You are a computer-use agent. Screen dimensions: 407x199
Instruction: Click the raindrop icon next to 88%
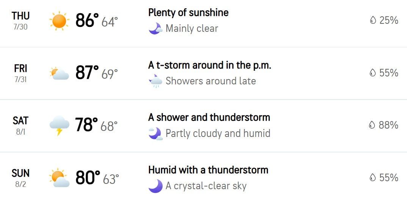pyautogui.click(x=372, y=125)
